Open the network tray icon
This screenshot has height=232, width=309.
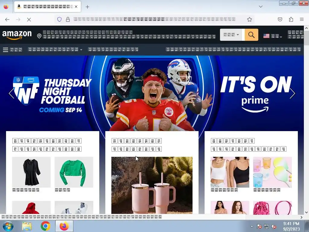coord(266,226)
